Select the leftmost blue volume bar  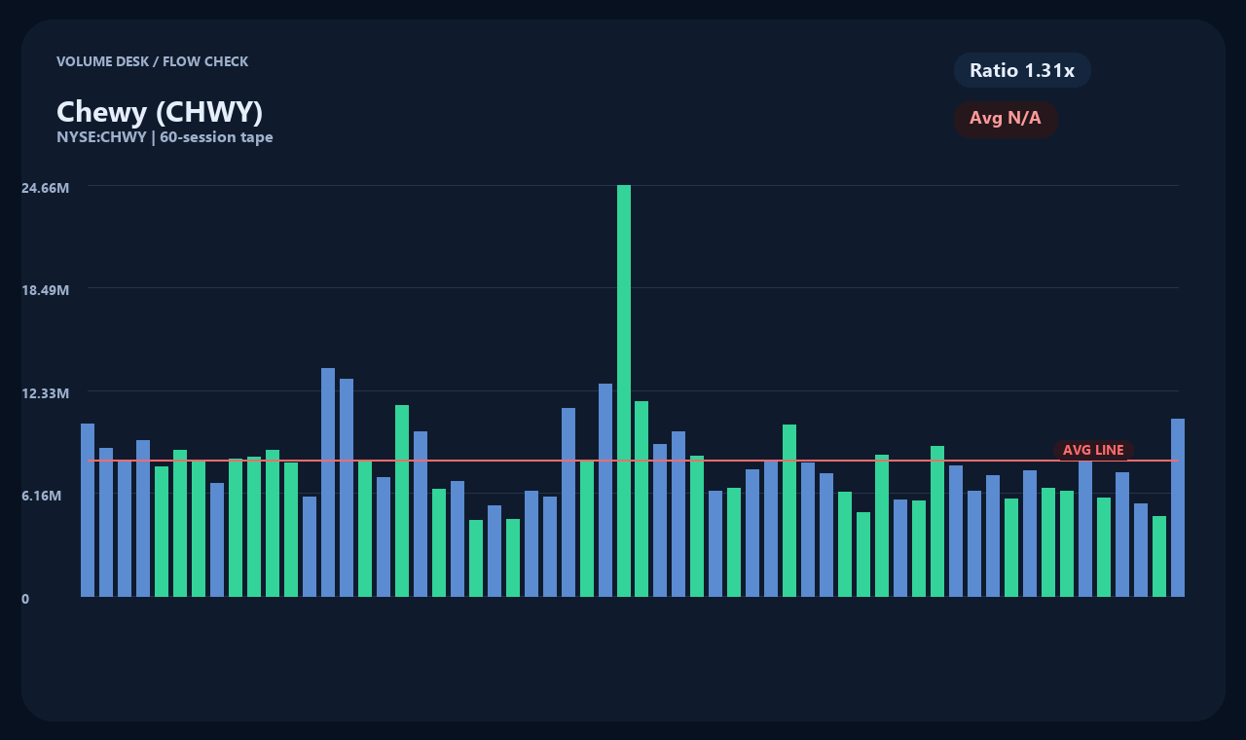(x=88, y=510)
